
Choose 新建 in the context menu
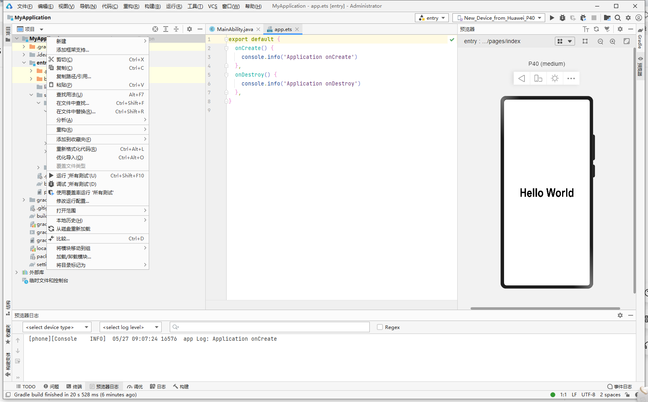[98, 41]
